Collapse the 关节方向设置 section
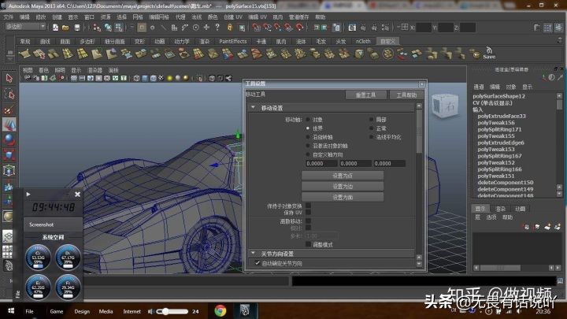Screen dimensions: 567x319 pos(254,254)
